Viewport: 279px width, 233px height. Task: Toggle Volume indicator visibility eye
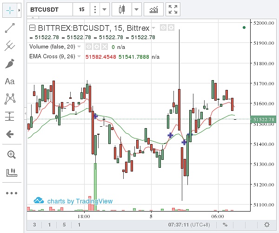(89, 47)
